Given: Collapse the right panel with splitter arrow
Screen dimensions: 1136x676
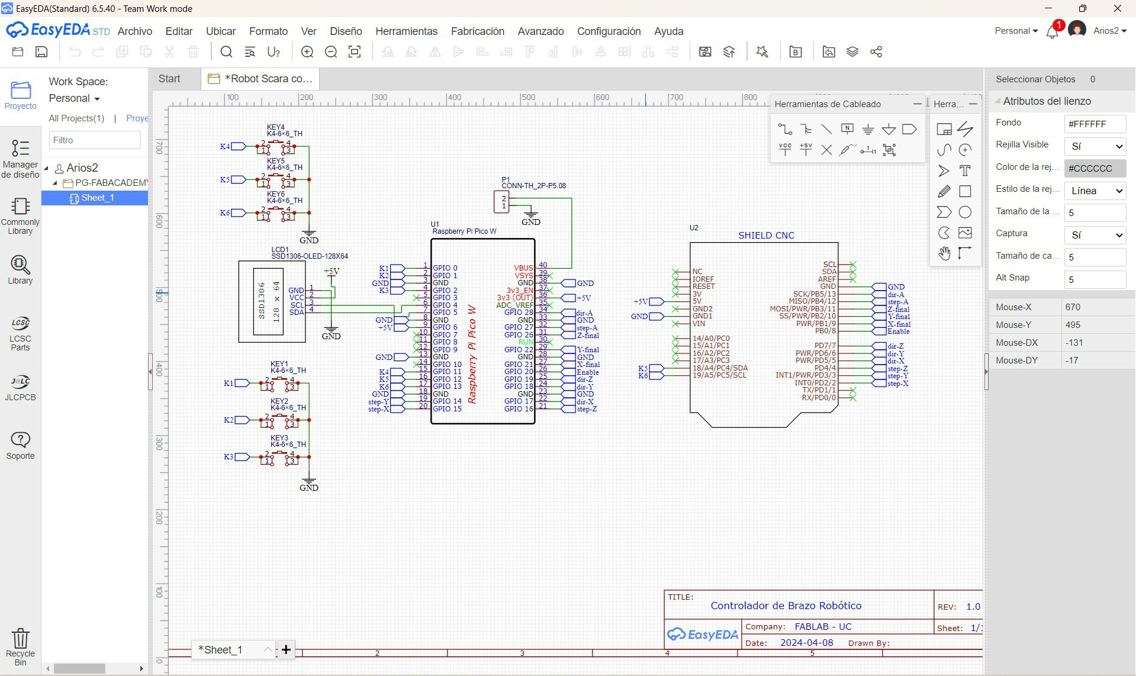Looking at the screenshot, I should click(986, 371).
